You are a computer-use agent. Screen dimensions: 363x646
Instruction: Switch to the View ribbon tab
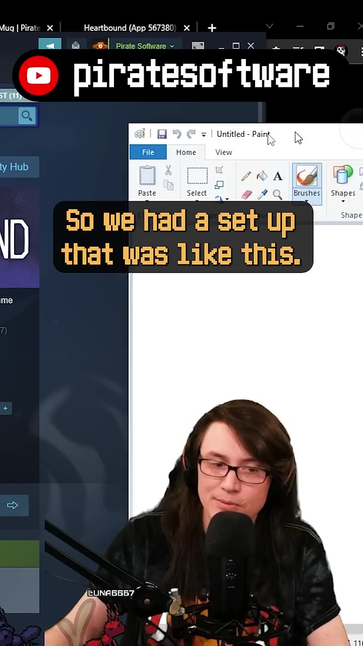pos(224,152)
